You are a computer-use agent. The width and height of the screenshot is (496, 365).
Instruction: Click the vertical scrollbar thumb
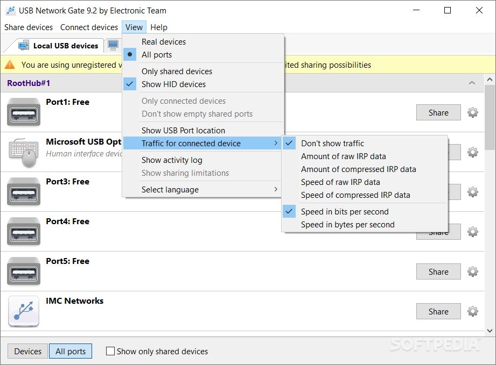pos(490,118)
